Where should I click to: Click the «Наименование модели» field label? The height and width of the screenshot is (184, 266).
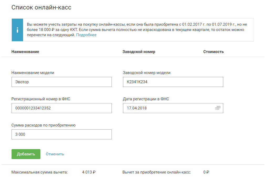tap(33, 73)
